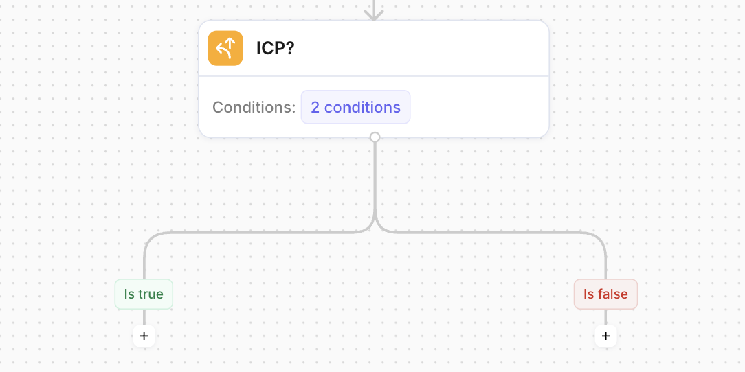Viewport: 745px width, 372px height.
Task: Click the orange branch icon on ICP? node
Action: (225, 48)
